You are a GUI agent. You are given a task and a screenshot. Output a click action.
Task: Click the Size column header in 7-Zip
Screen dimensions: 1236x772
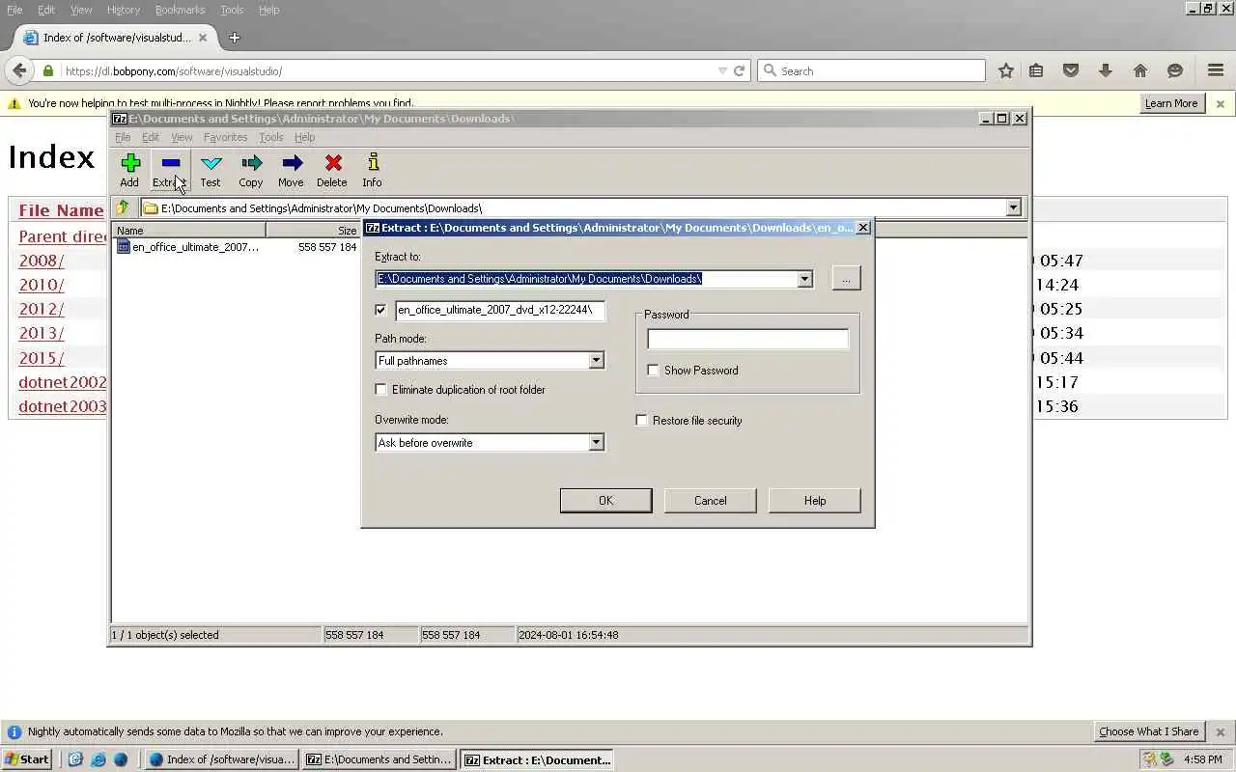pos(313,231)
